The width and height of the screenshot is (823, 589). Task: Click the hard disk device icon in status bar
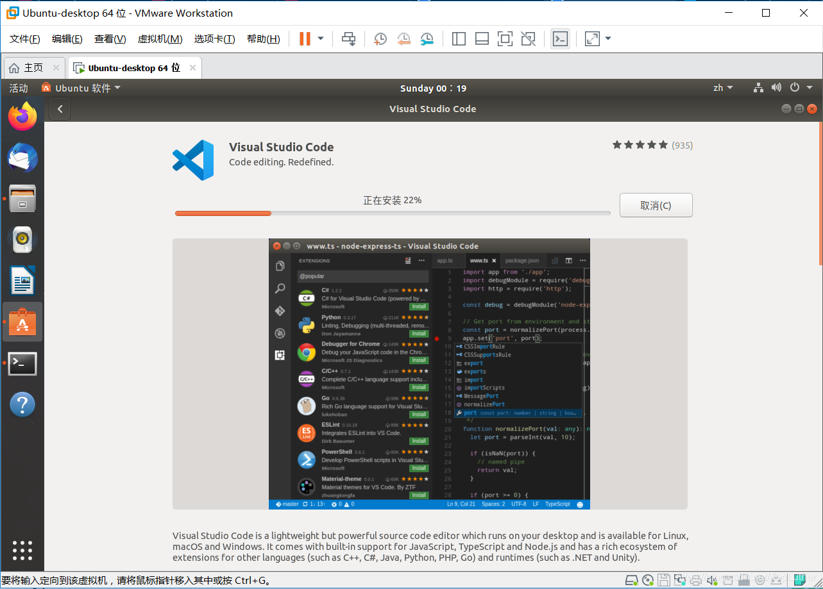tap(631, 580)
